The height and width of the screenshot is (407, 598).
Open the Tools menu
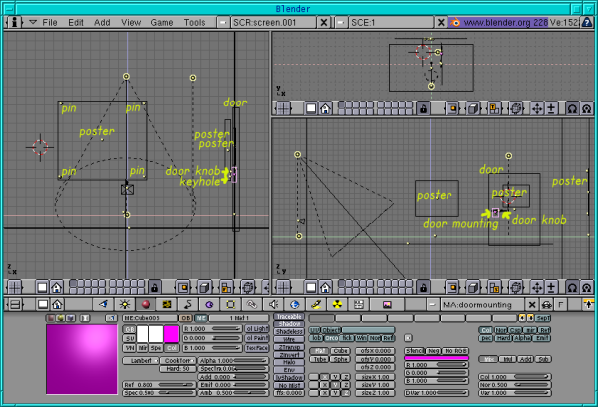195,21
